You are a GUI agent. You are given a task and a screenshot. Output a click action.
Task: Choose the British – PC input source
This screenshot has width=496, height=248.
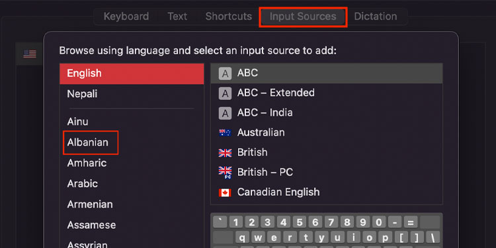[x=327, y=172]
